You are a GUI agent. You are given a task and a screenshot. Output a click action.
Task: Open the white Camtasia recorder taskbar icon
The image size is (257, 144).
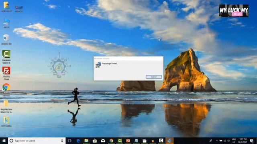161,140
